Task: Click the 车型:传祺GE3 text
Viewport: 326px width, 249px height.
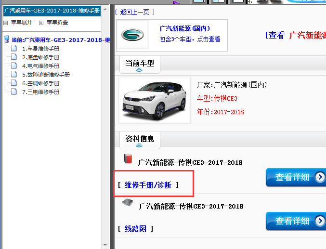Action: pyautogui.click(x=217, y=98)
